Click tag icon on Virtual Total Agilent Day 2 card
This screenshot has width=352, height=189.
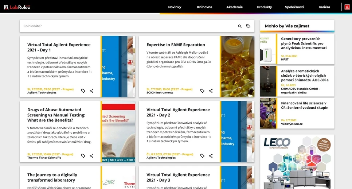202,156
